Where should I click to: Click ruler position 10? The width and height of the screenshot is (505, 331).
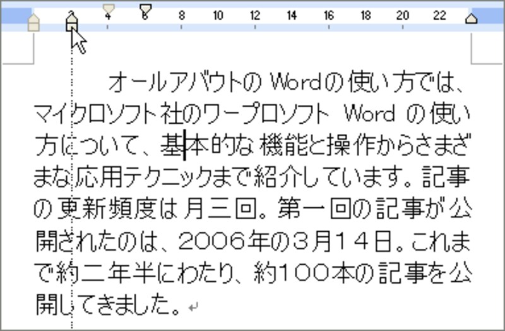click(218, 15)
